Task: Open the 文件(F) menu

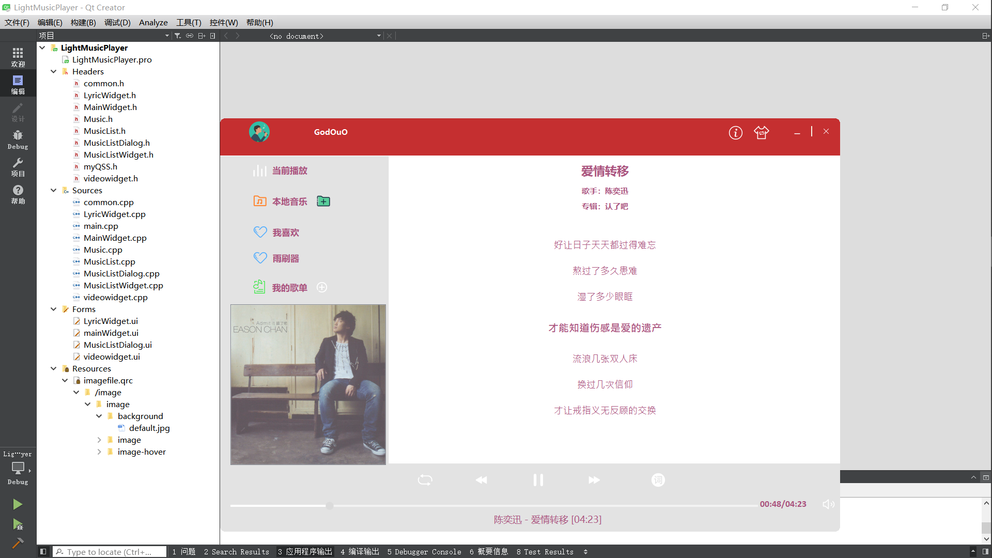Action: 17,23
